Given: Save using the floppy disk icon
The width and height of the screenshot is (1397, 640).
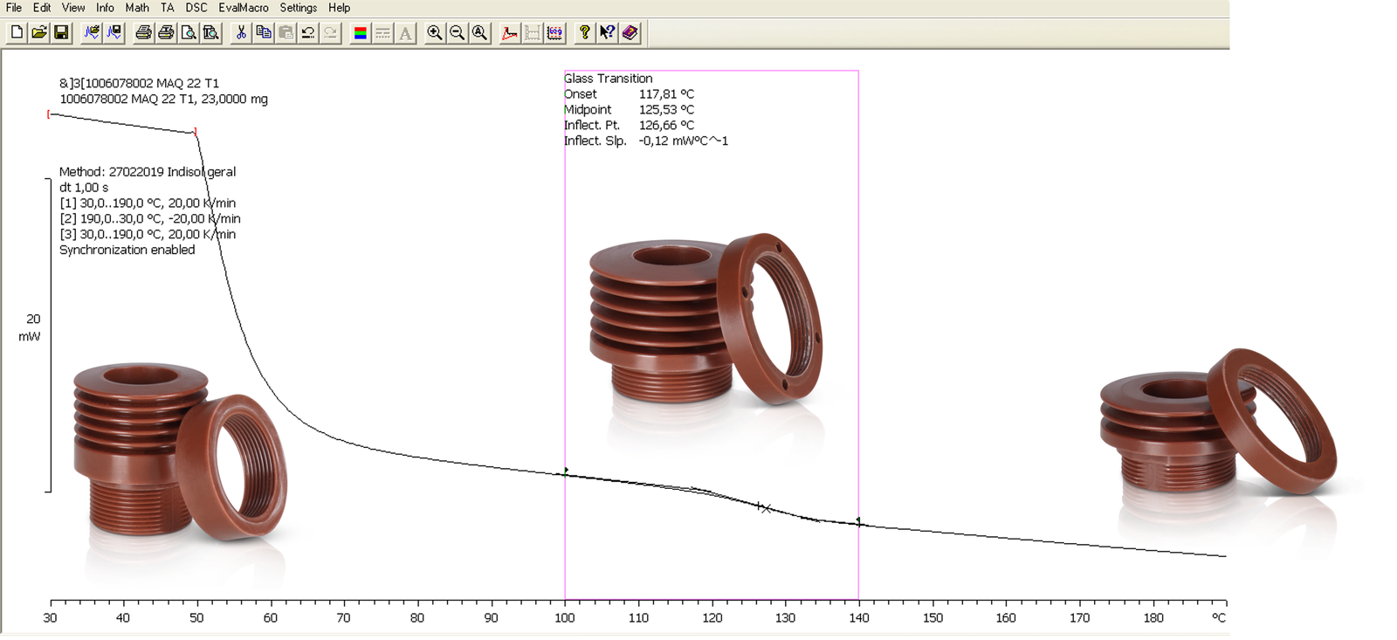Looking at the screenshot, I should pyautogui.click(x=61, y=33).
